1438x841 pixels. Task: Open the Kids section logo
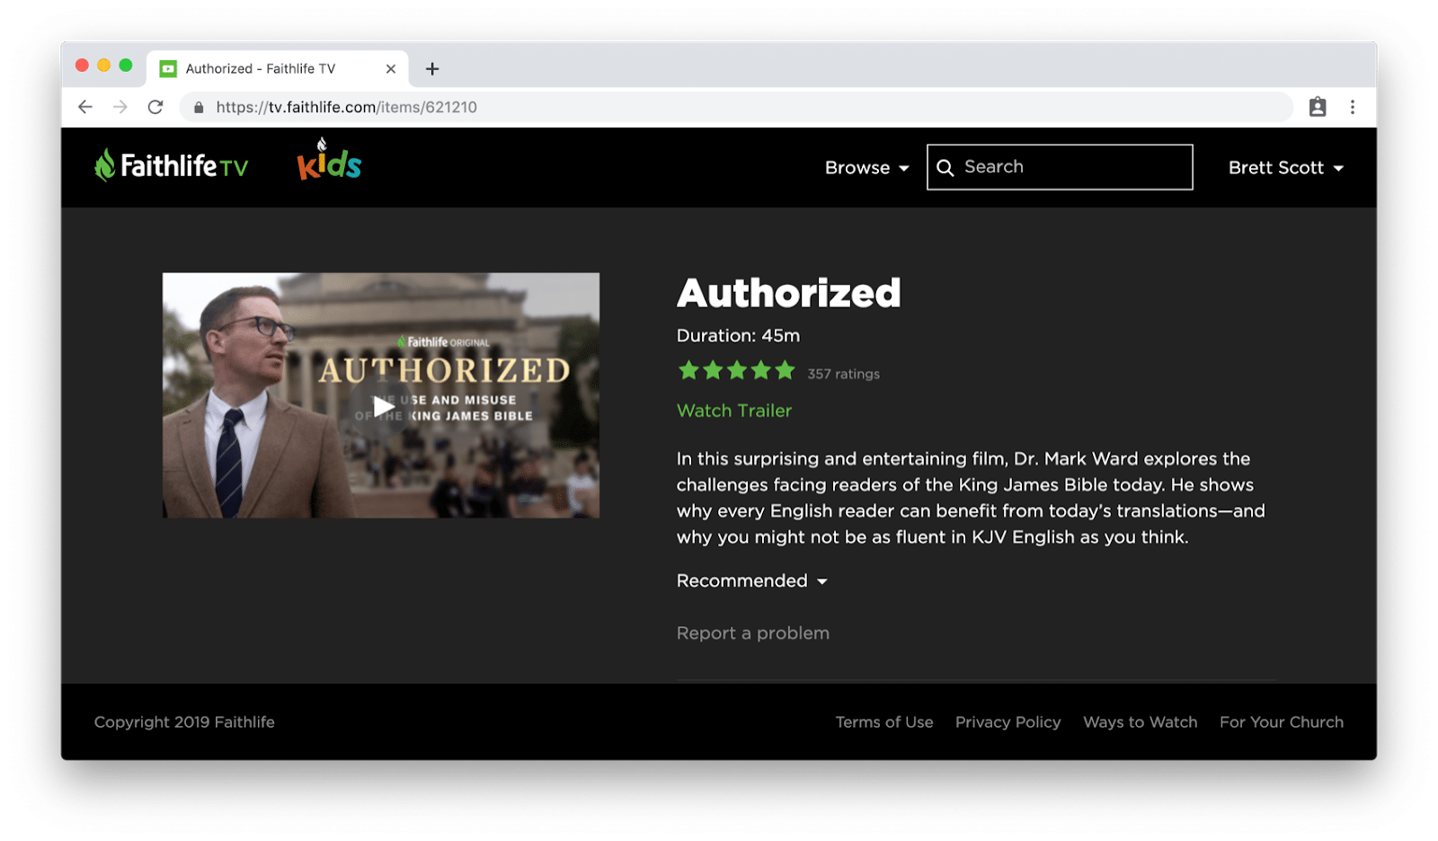329,160
